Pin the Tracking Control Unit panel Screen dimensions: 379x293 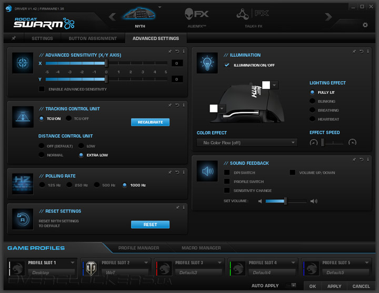point(170,105)
